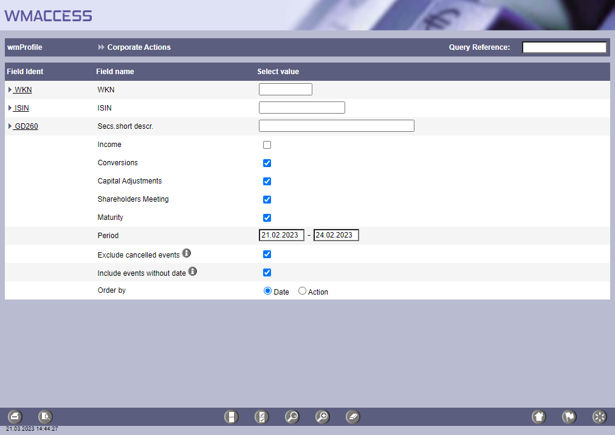The height and width of the screenshot is (435, 615).
Task: Go to home via house icon
Action: click(538, 417)
